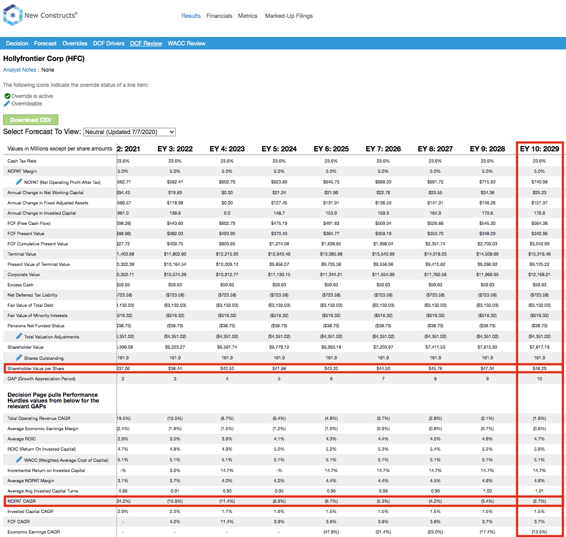This screenshot has width=566, height=537.
Task: Click the (47.8%) Economic Earnings CAGR cell
Action: coord(331,532)
